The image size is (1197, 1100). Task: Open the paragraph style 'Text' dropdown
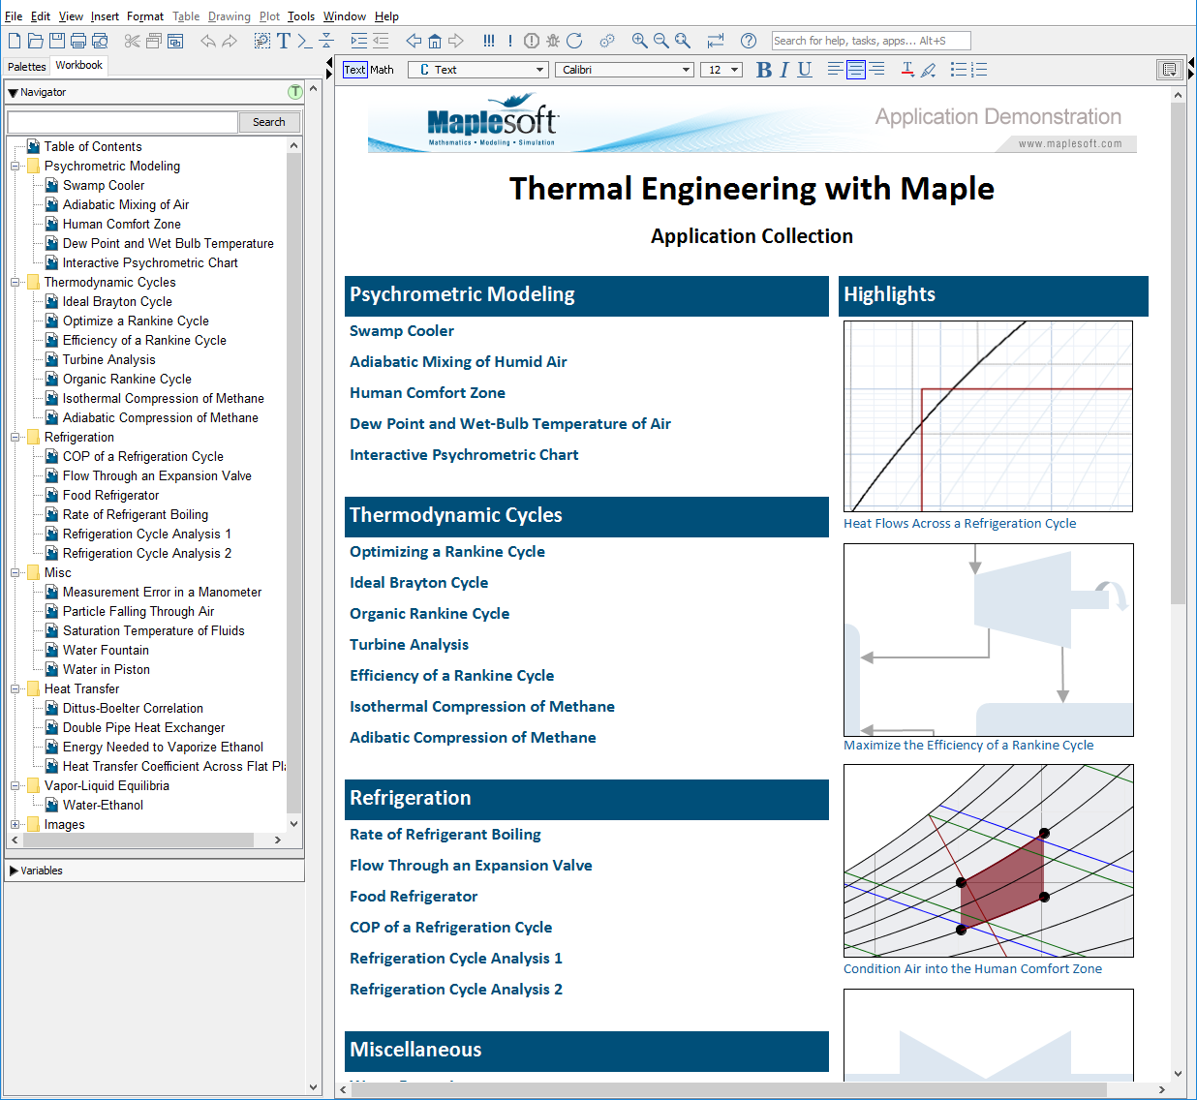pos(478,70)
